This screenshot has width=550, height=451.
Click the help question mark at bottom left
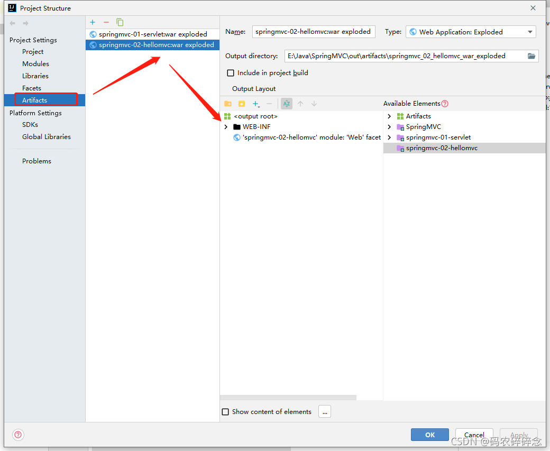click(x=18, y=435)
